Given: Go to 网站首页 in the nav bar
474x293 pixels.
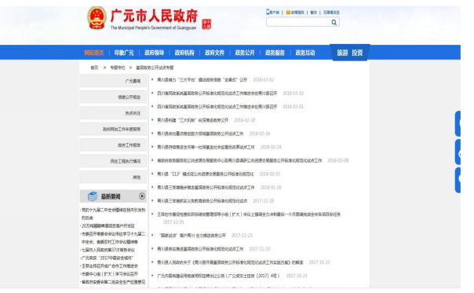Looking at the screenshot, I should pyautogui.click(x=93, y=53).
